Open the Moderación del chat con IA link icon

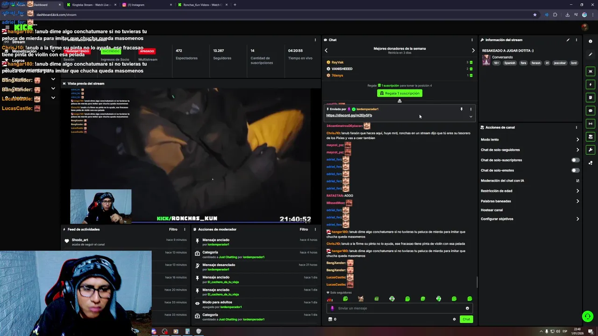[x=577, y=181]
